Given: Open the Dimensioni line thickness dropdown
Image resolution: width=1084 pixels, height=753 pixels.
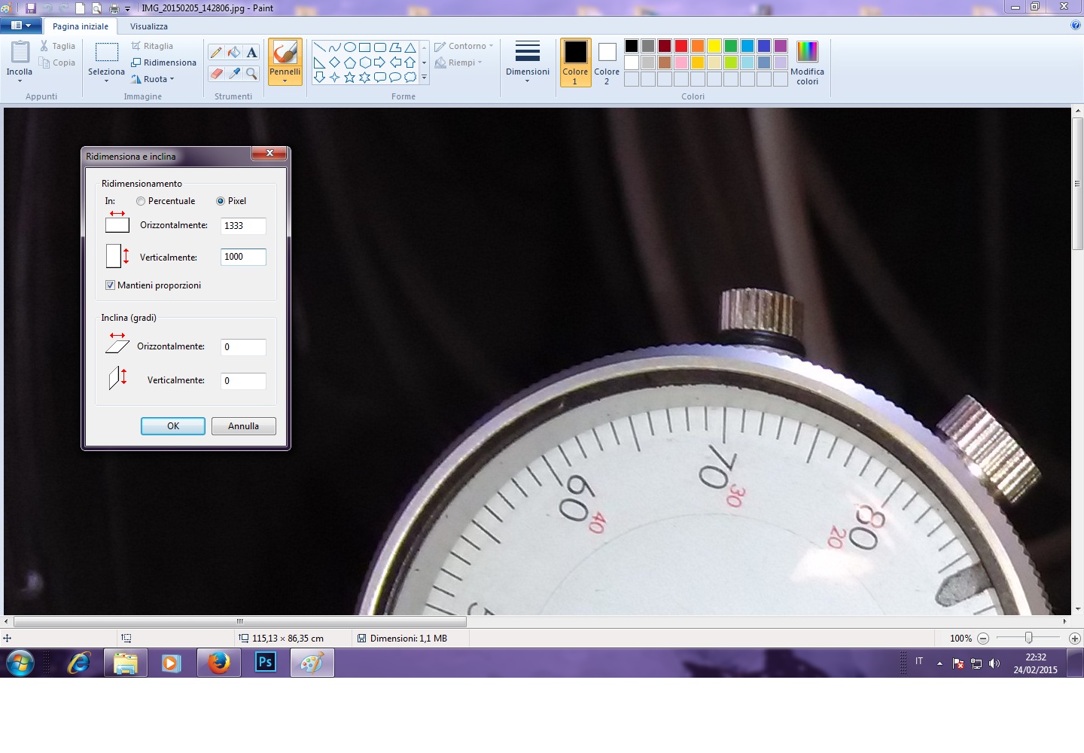Looking at the screenshot, I should (527, 62).
